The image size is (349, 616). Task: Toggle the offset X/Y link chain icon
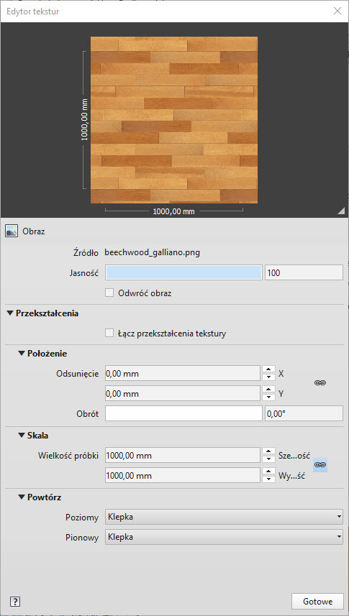320,382
